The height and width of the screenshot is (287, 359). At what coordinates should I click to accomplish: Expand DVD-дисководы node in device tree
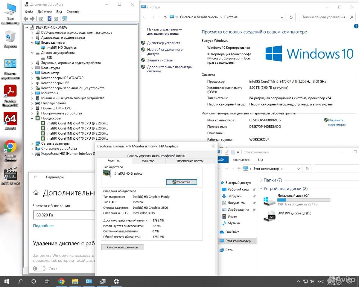pos(32,33)
